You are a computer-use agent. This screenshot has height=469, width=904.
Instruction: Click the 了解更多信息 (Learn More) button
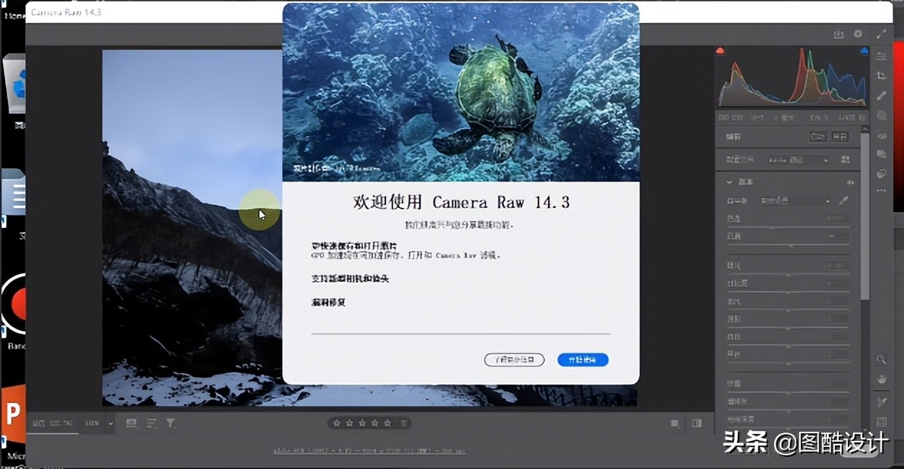[514, 360]
